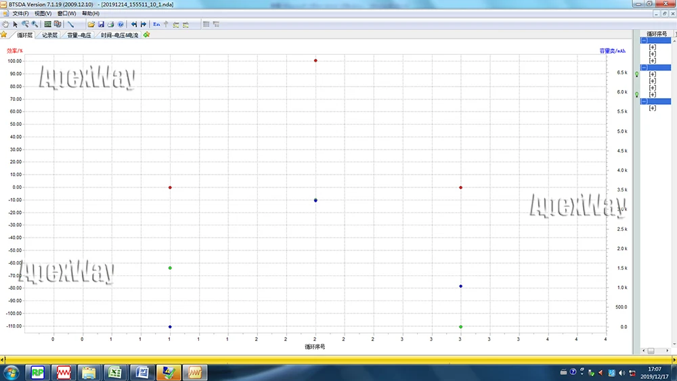This screenshot has width=677, height=381.
Task: Open Excel from the Windows taskbar
Action: click(116, 372)
